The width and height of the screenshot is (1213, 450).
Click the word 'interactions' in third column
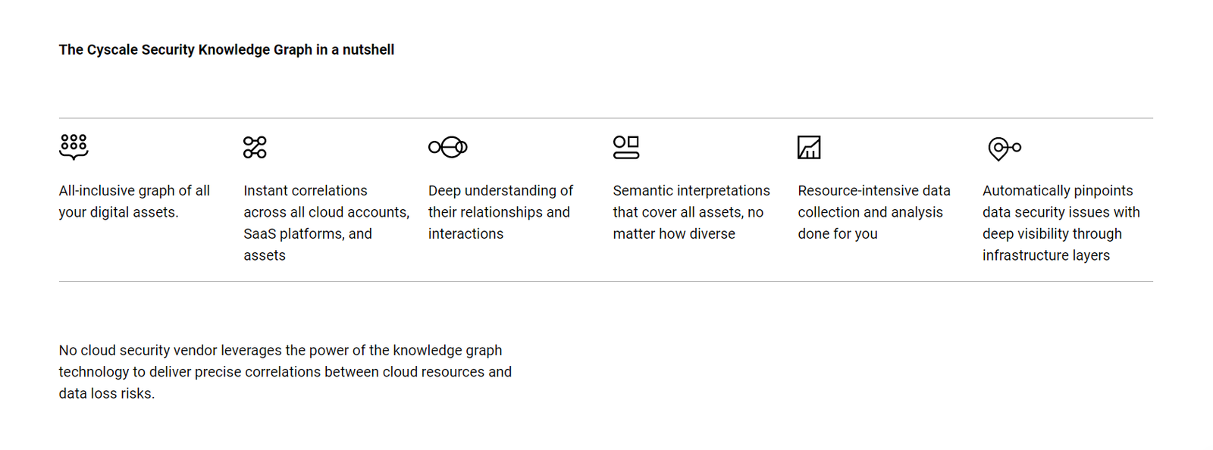(x=465, y=234)
